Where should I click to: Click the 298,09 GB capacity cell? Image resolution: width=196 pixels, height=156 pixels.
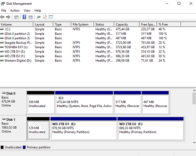(x=122, y=61)
